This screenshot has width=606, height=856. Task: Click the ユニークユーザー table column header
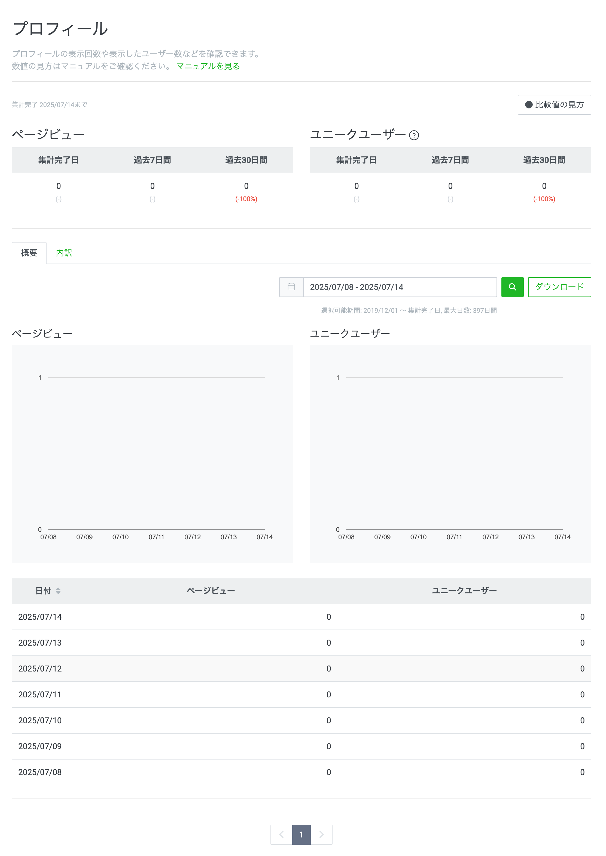point(464,591)
